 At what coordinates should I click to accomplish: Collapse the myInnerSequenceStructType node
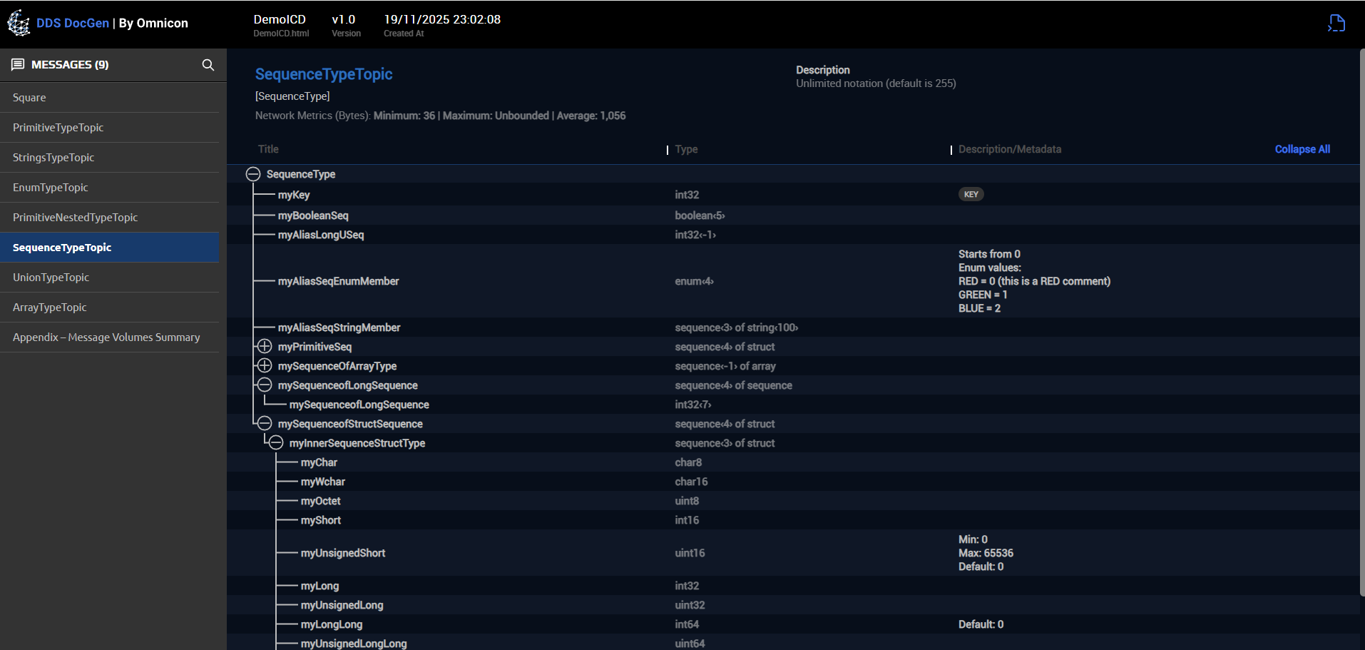pyautogui.click(x=276, y=443)
